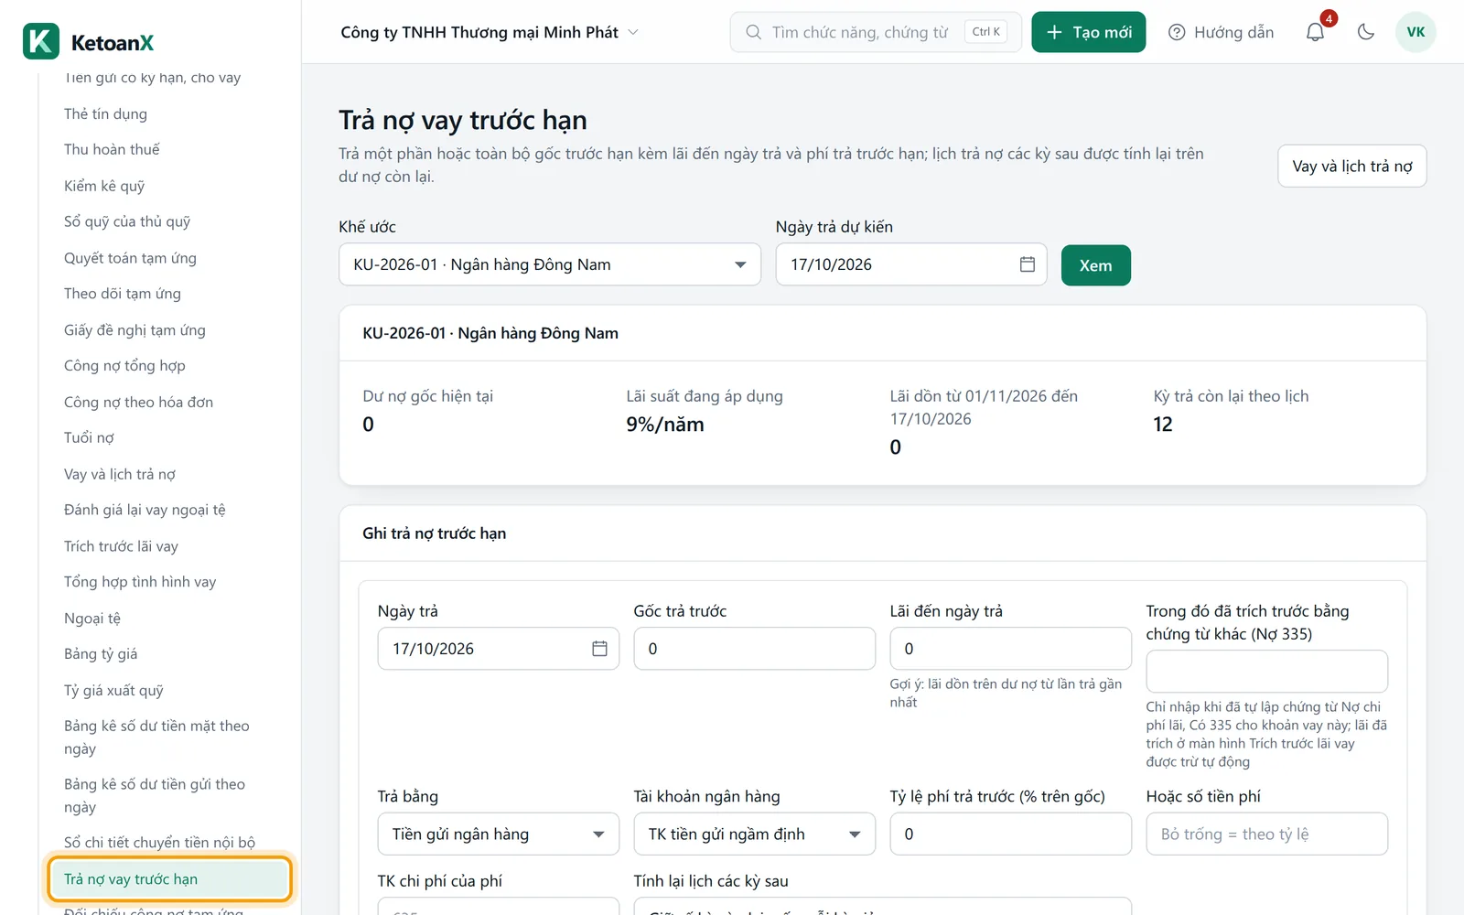Expand company selector Minh Phát chevron
The width and height of the screenshot is (1464, 915).
coord(633,32)
